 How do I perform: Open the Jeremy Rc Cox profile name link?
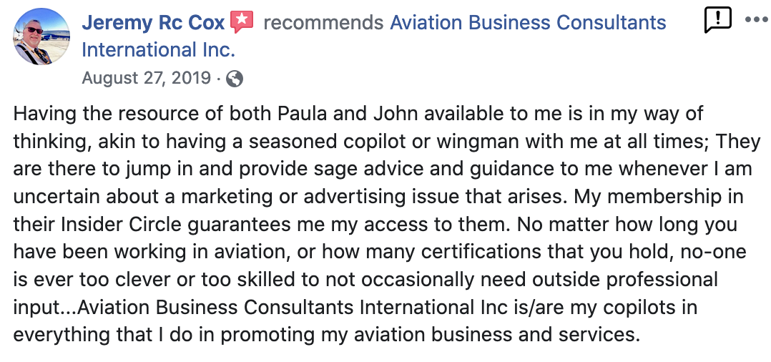pyautogui.click(x=153, y=23)
